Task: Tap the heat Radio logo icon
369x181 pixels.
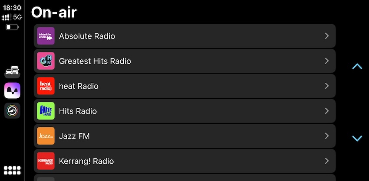Action: click(46, 86)
